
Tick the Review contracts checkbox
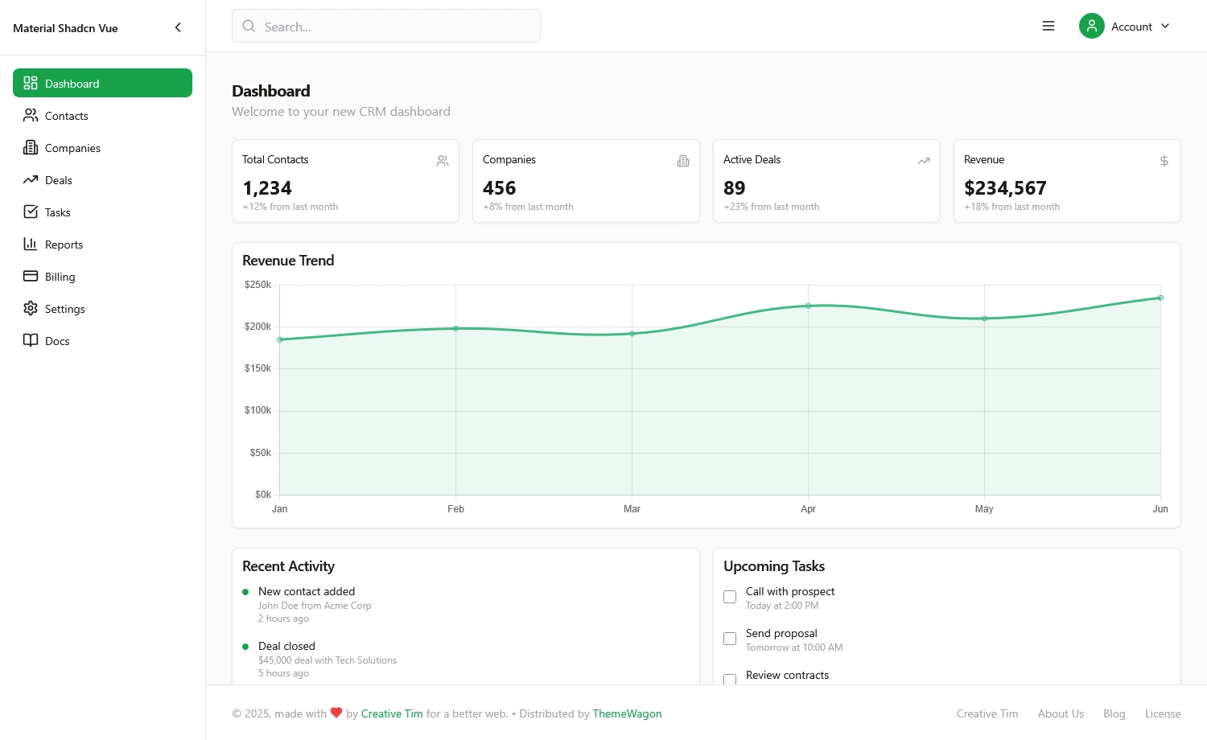click(730, 680)
